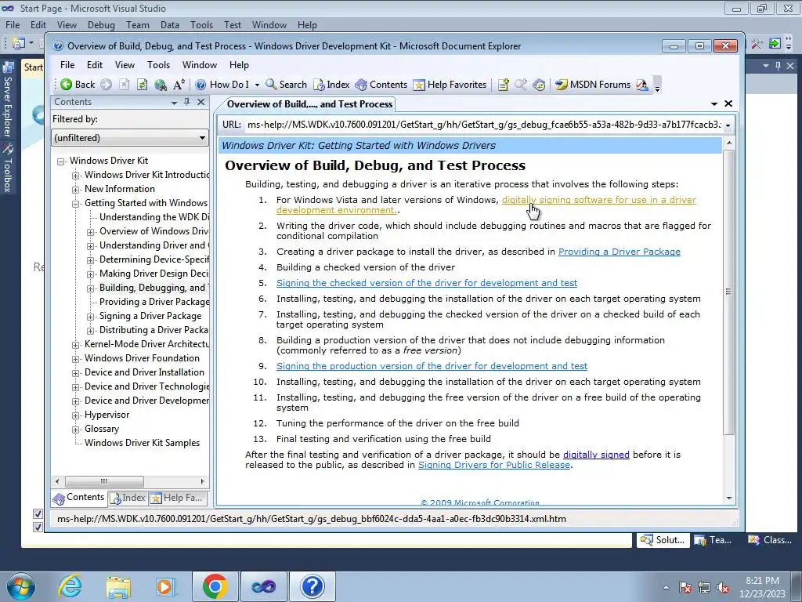The height and width of the screenshot is (602, 802).
Task: Expand the Kernel-Mode Driver Architecture node
Action: point(76,345)
